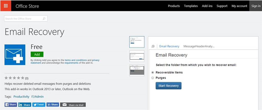Click the star rating icons
The width and height of the screenshot is (262, 110).
(15, 78)
